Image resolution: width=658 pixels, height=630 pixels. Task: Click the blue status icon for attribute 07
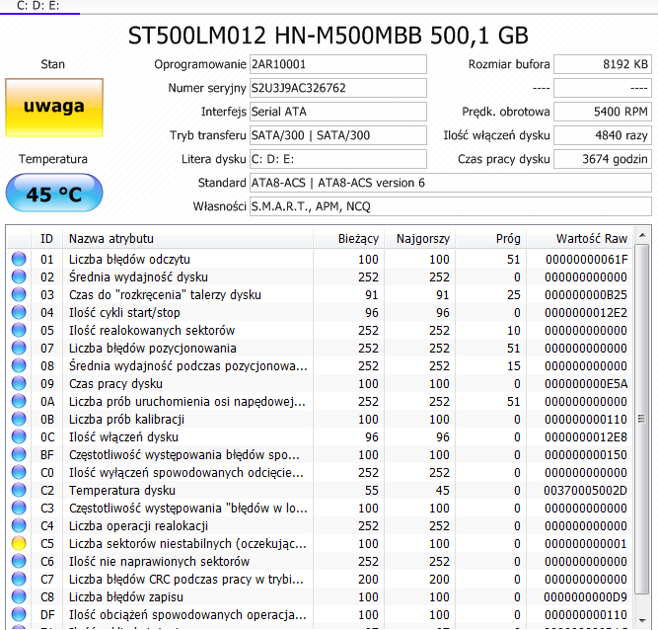19,348
